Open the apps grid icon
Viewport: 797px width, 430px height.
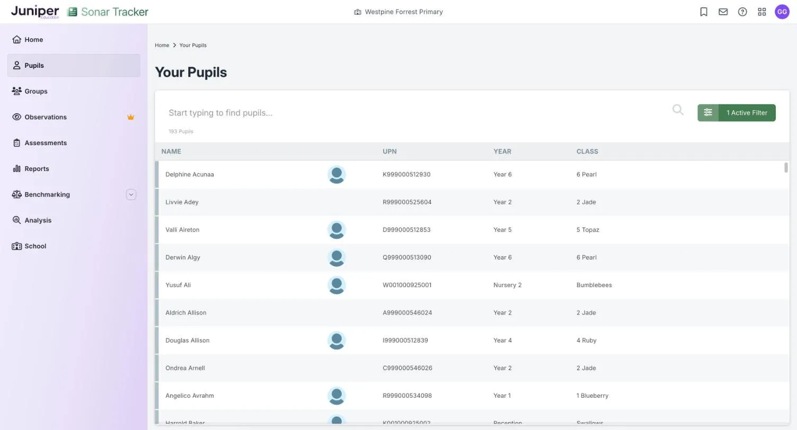pyautogui.click(x=762, y=12)
